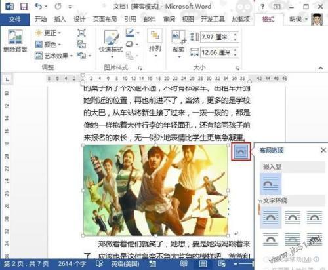Viewport: 328px width, 270px height.
Task: Expand the Corrections (更正) dropdown
Action: click(48, 33)
